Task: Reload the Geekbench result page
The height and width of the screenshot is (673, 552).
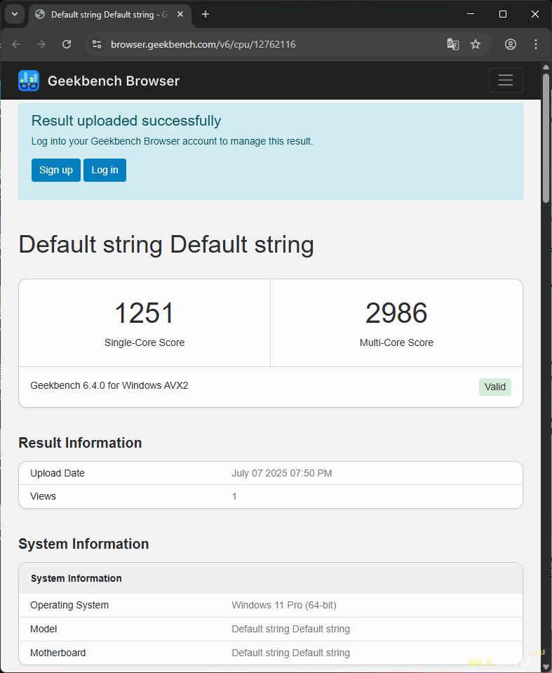Action: 67,44
